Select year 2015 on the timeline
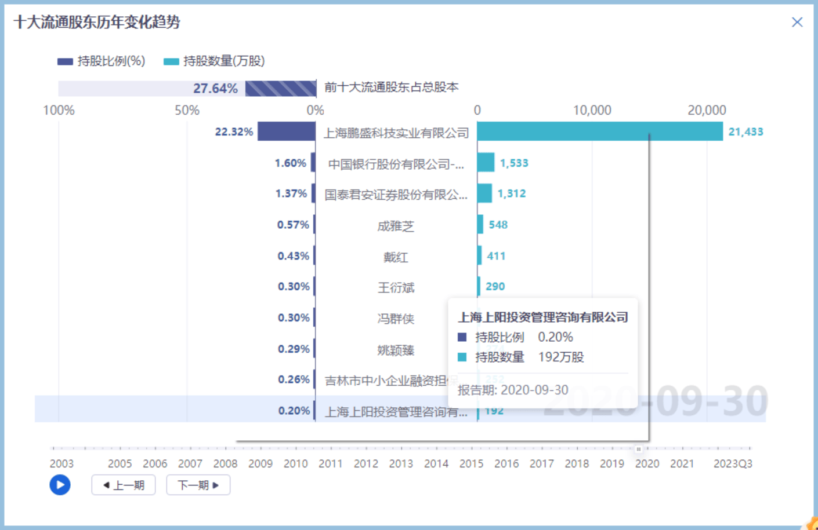Image resolution: width=818 pixels, height=530 pixels. pos(472,463)
